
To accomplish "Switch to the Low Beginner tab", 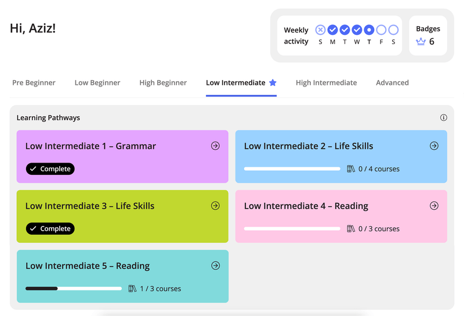I will pyautogui.click(x=97, y=82).
